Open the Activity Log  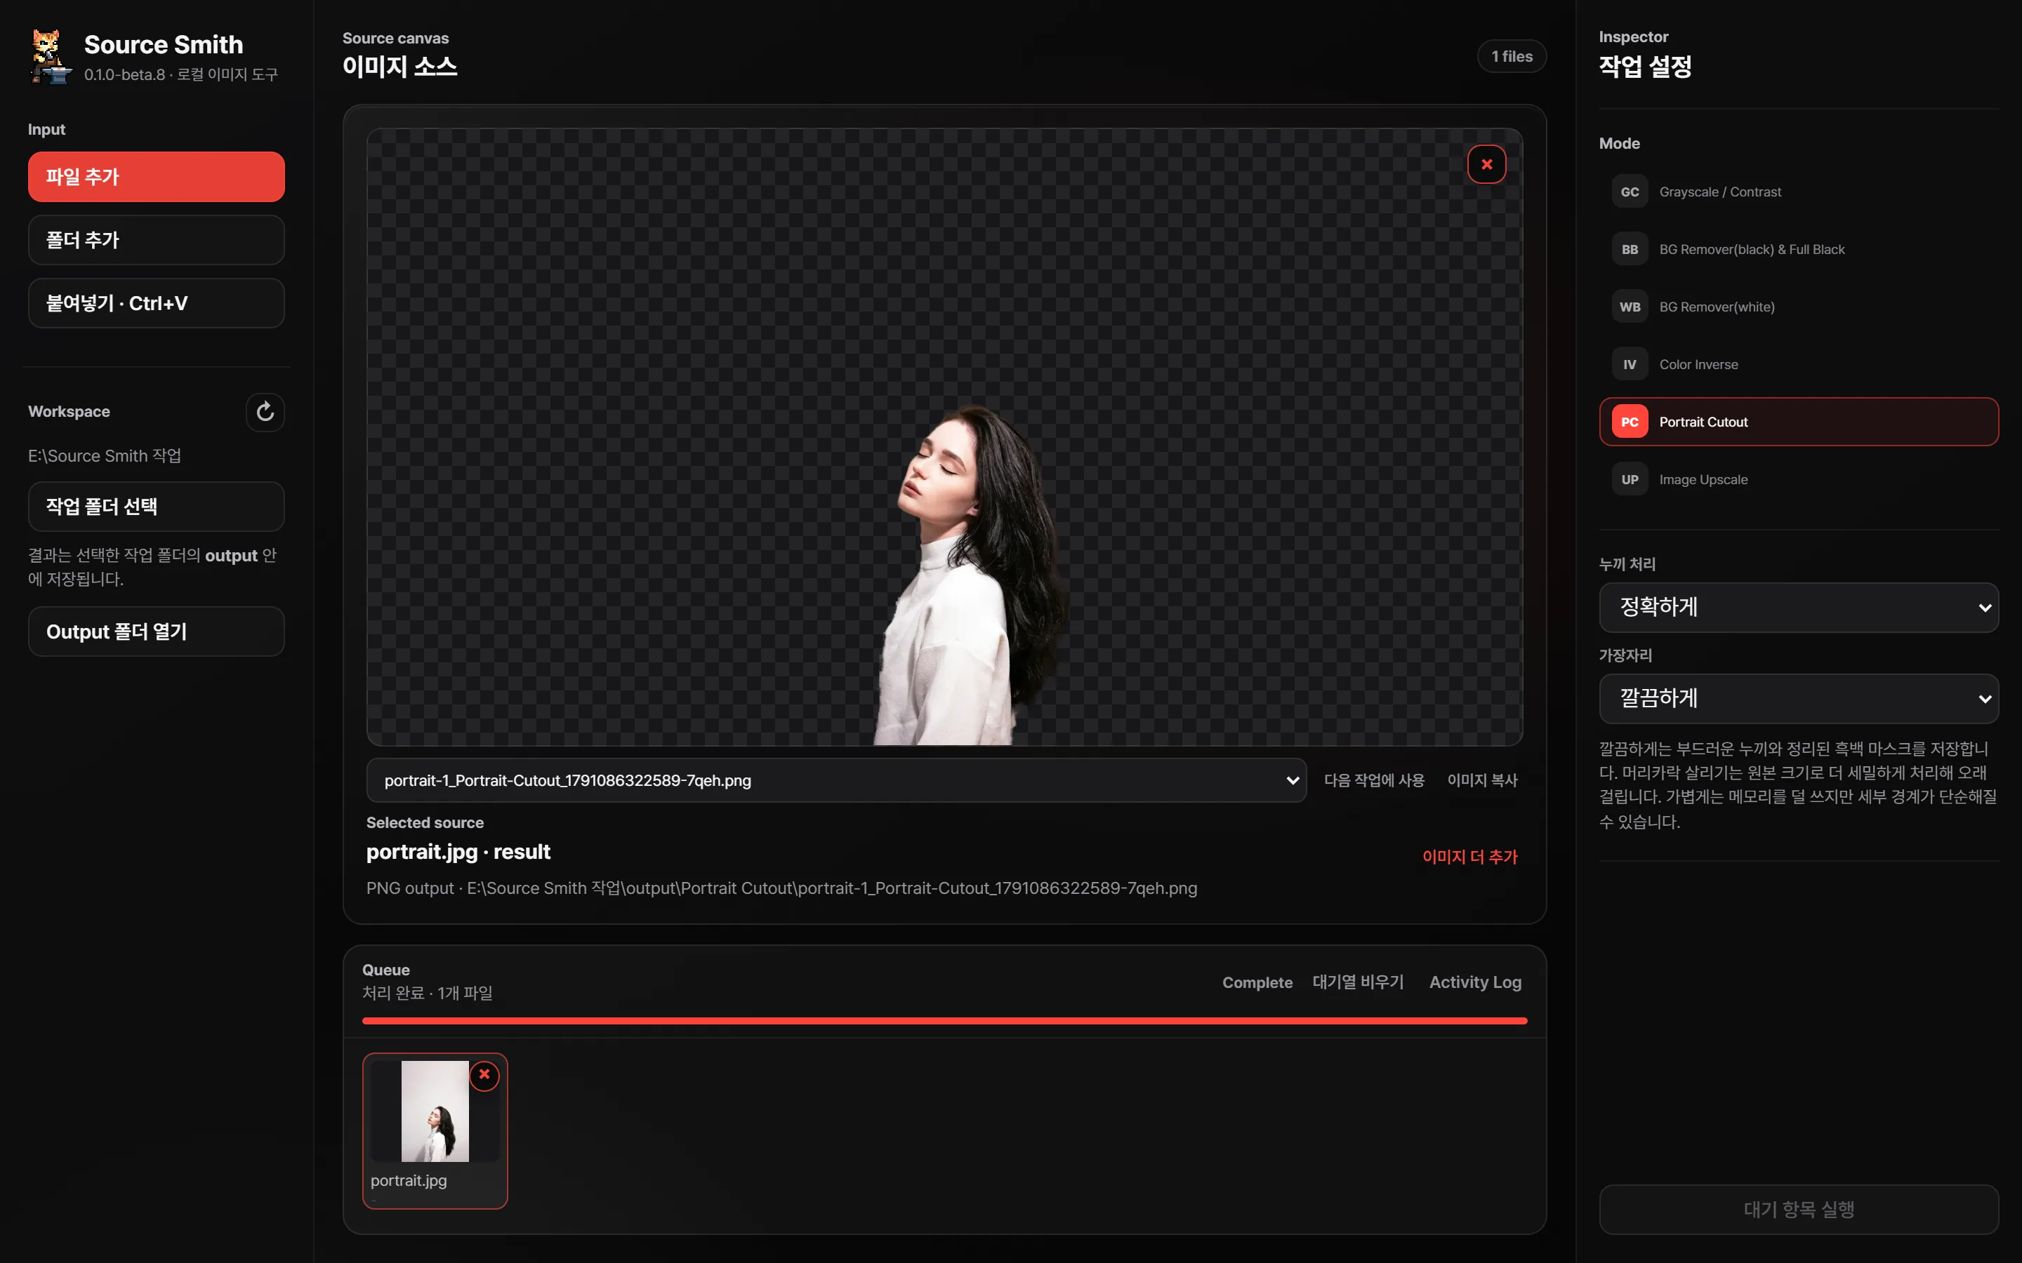(1474, 983)
